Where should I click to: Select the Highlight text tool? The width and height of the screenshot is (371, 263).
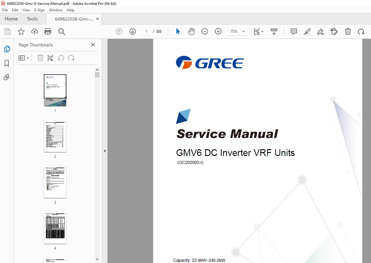coord(307,31)
